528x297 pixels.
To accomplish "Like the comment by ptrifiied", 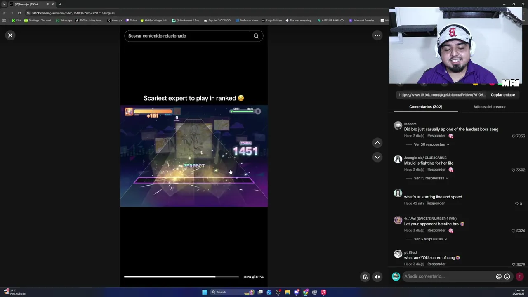I will (x=514, y=264).
